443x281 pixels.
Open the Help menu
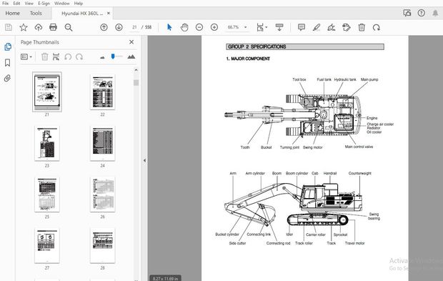tap(79, 4)
